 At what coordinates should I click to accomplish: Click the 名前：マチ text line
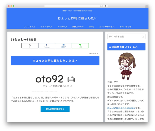point(113,82)
